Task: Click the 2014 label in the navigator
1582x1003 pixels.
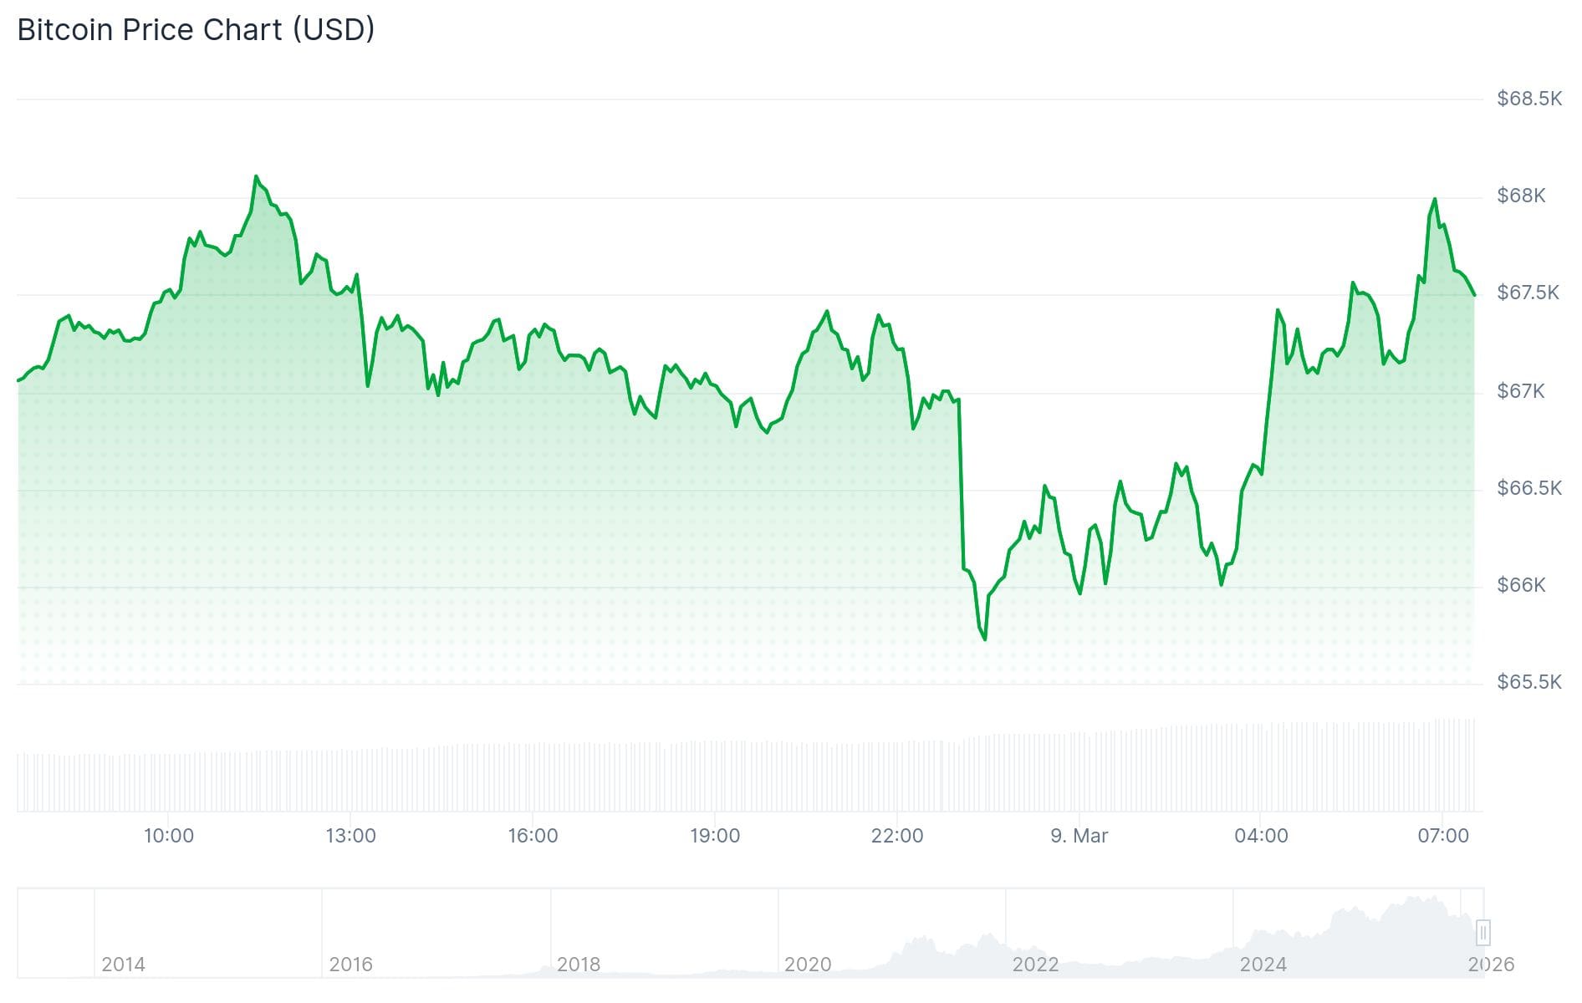Action: pyautogui.click(x=123, y=965)
